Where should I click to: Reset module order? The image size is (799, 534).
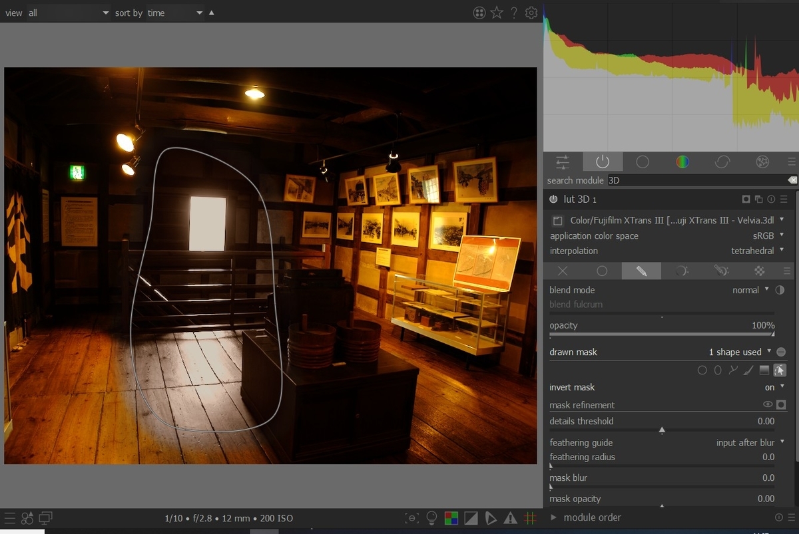pos(779,517)
